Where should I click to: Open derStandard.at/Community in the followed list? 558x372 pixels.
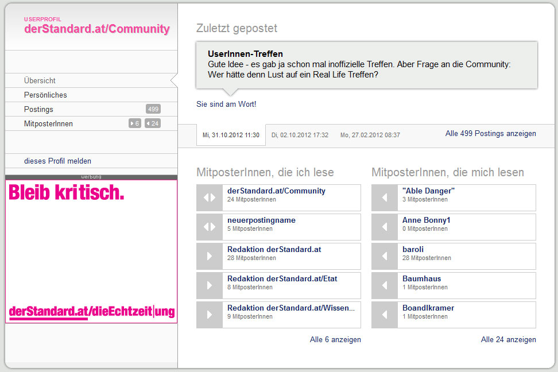coord(276,191)
